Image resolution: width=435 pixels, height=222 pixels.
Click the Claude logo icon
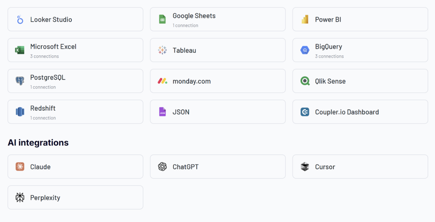point(20,167)
